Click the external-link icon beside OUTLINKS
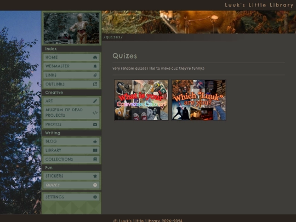Image resolution: width=296 pixels, height=222 pixels. [95, 84]
